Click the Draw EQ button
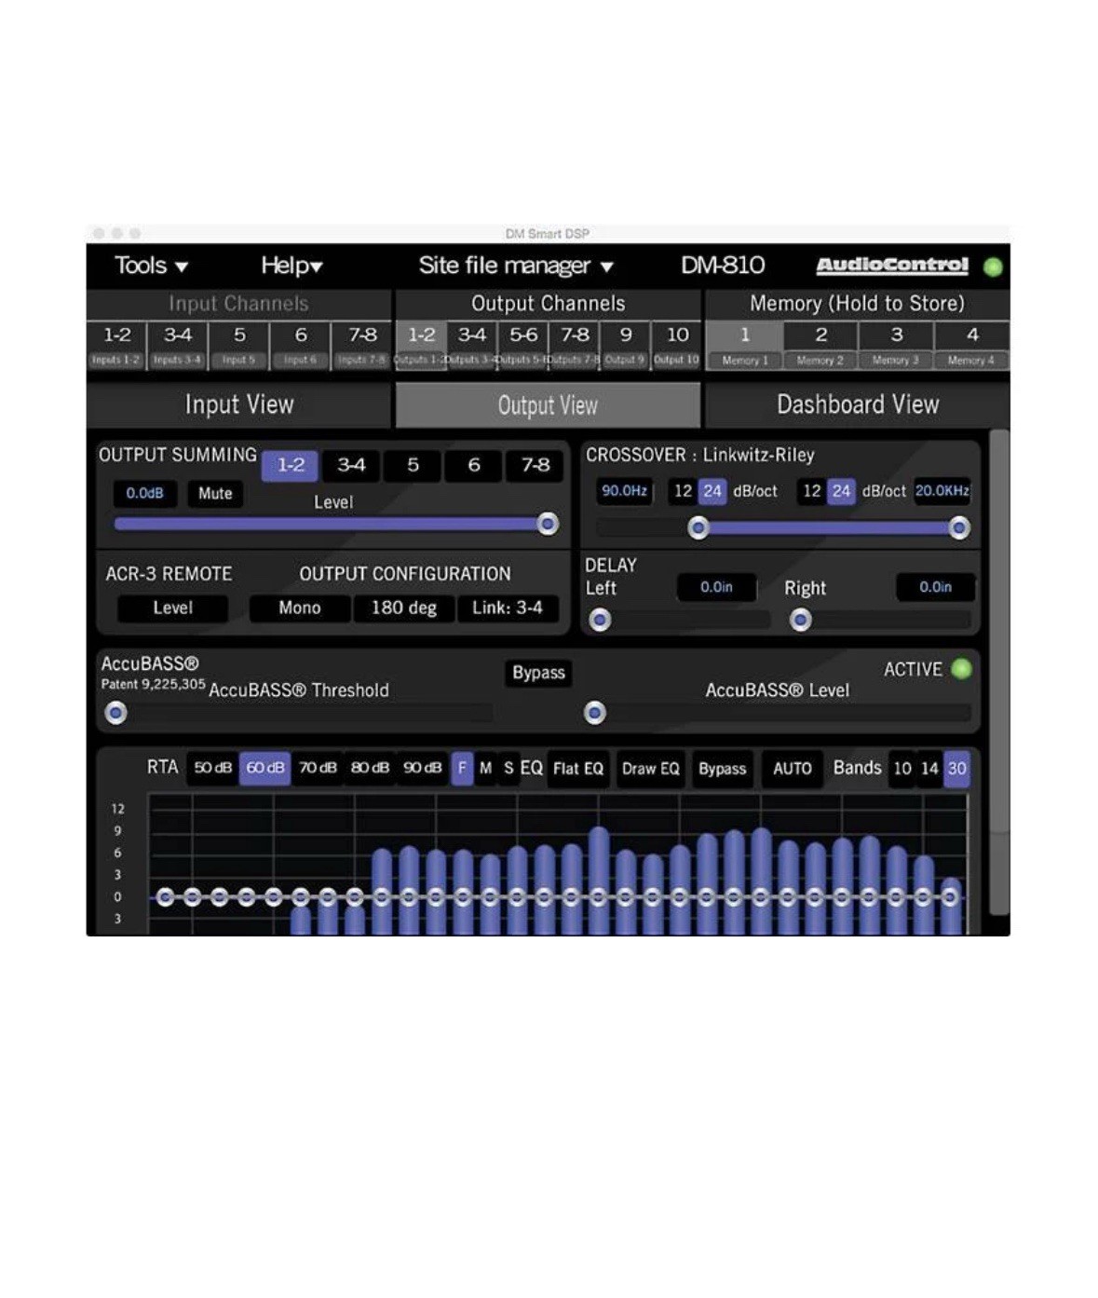The image size is (1098, 1298). [651, 770]
